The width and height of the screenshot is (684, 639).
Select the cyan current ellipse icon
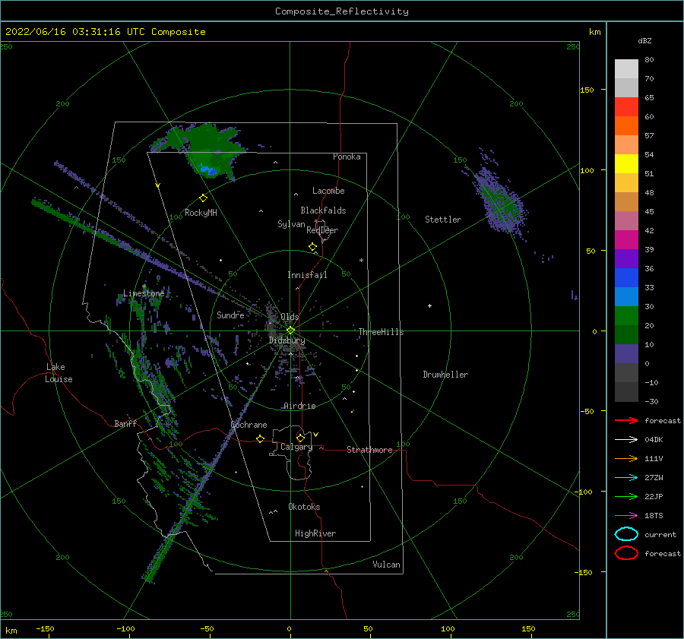[x=626, y=534]
